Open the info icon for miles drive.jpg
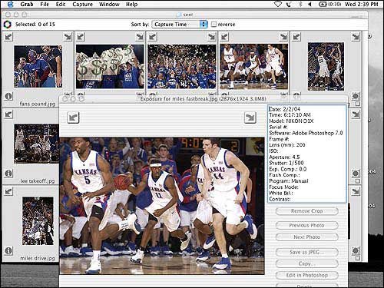The height and width of the screenshot is (288, 384). [x=8, y=250]
